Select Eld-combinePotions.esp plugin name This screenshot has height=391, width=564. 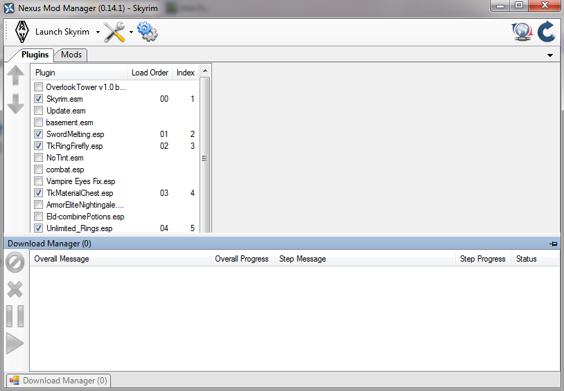point(85,217)
